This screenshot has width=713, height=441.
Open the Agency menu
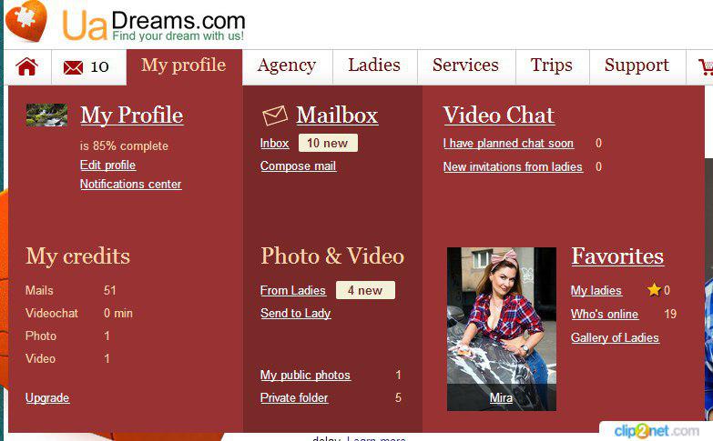click(287, 65)
